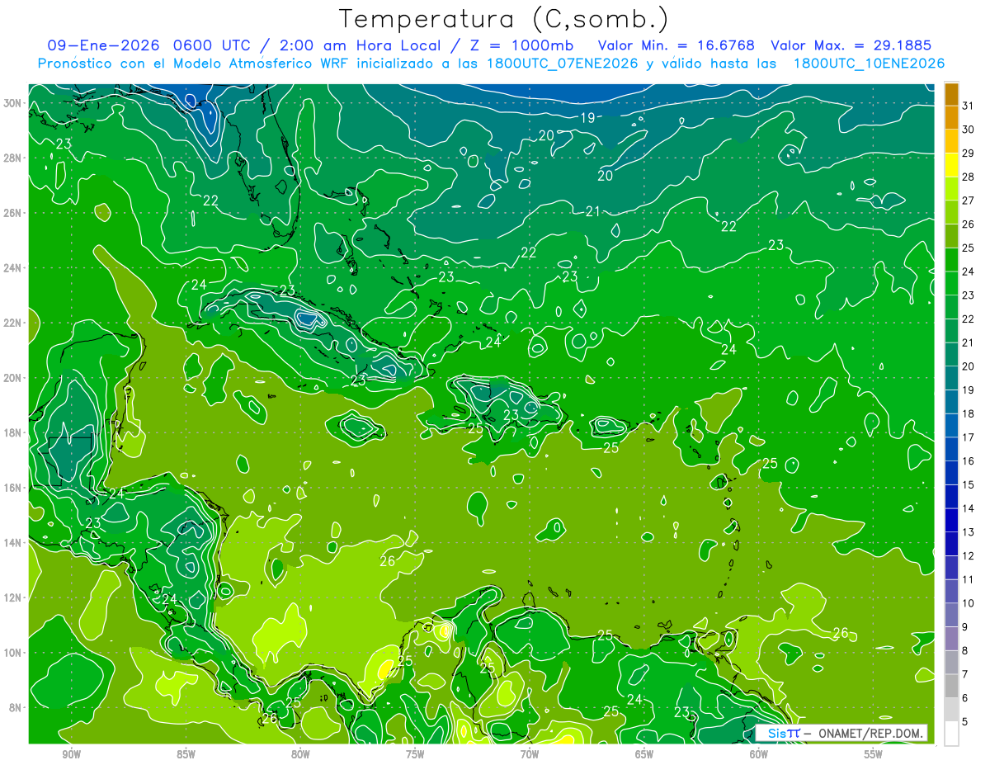Click the 26N latitude axis label

click(x=12, y=213)
